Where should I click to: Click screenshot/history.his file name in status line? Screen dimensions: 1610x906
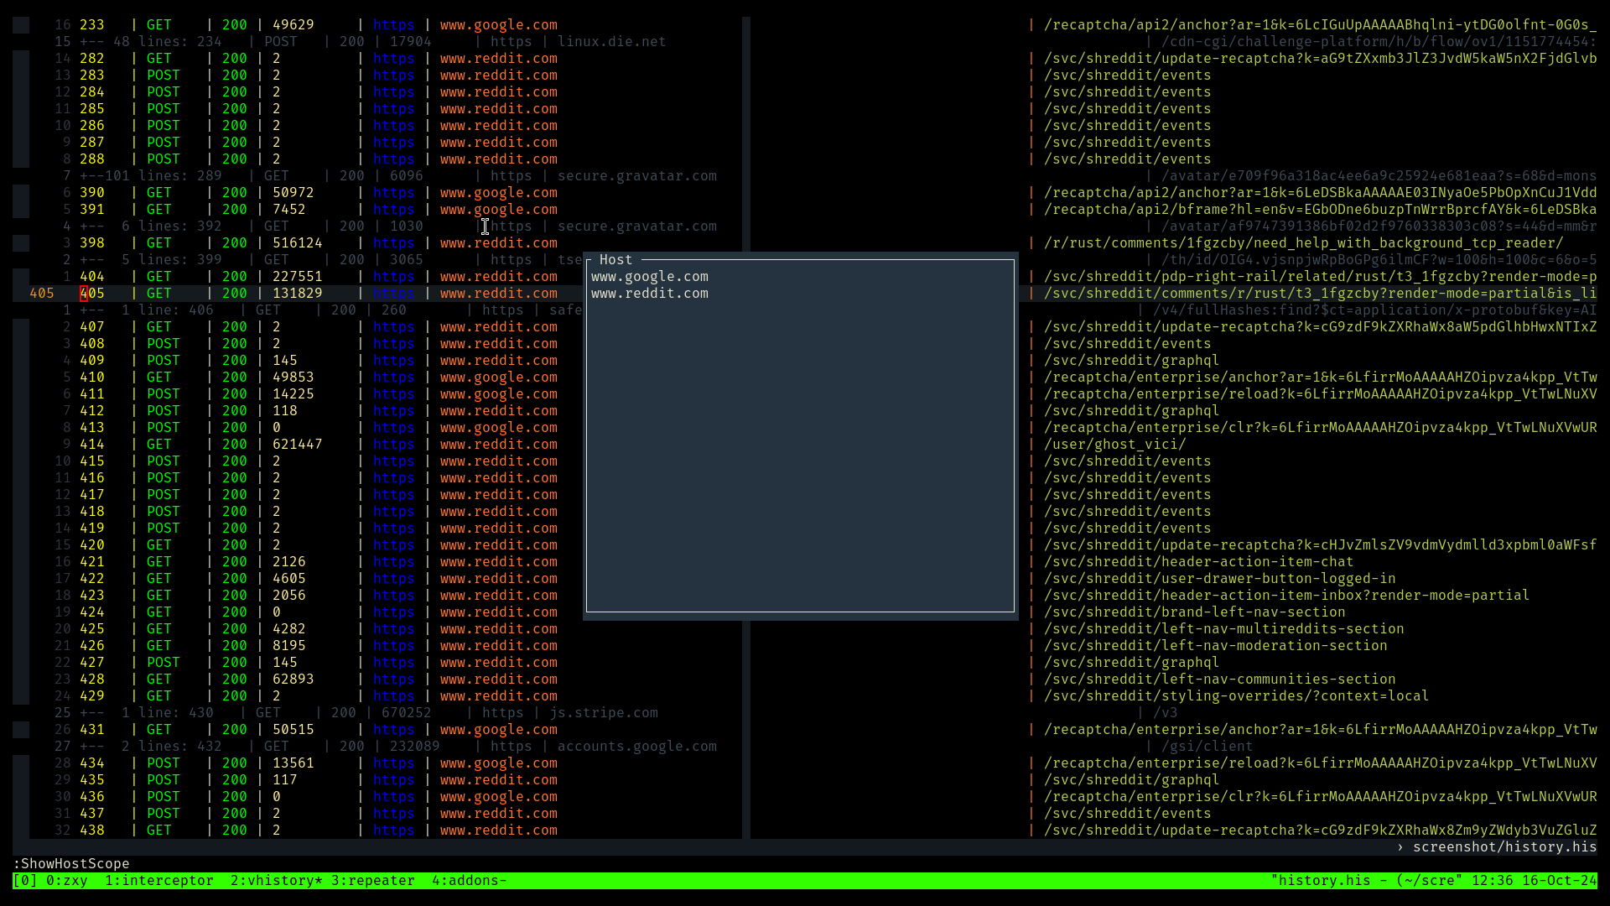(x=1504, y=847)
